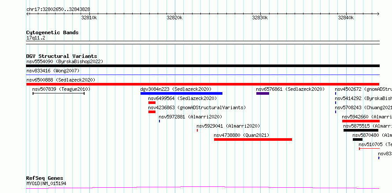The height and width of the screenshot is (193, 392).
Task: Click the blue nsv5414292 marker
Action: pyautogui.click(x=336, y=103)
